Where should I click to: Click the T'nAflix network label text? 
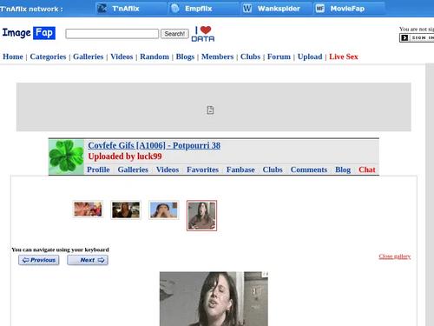(31, 9)
